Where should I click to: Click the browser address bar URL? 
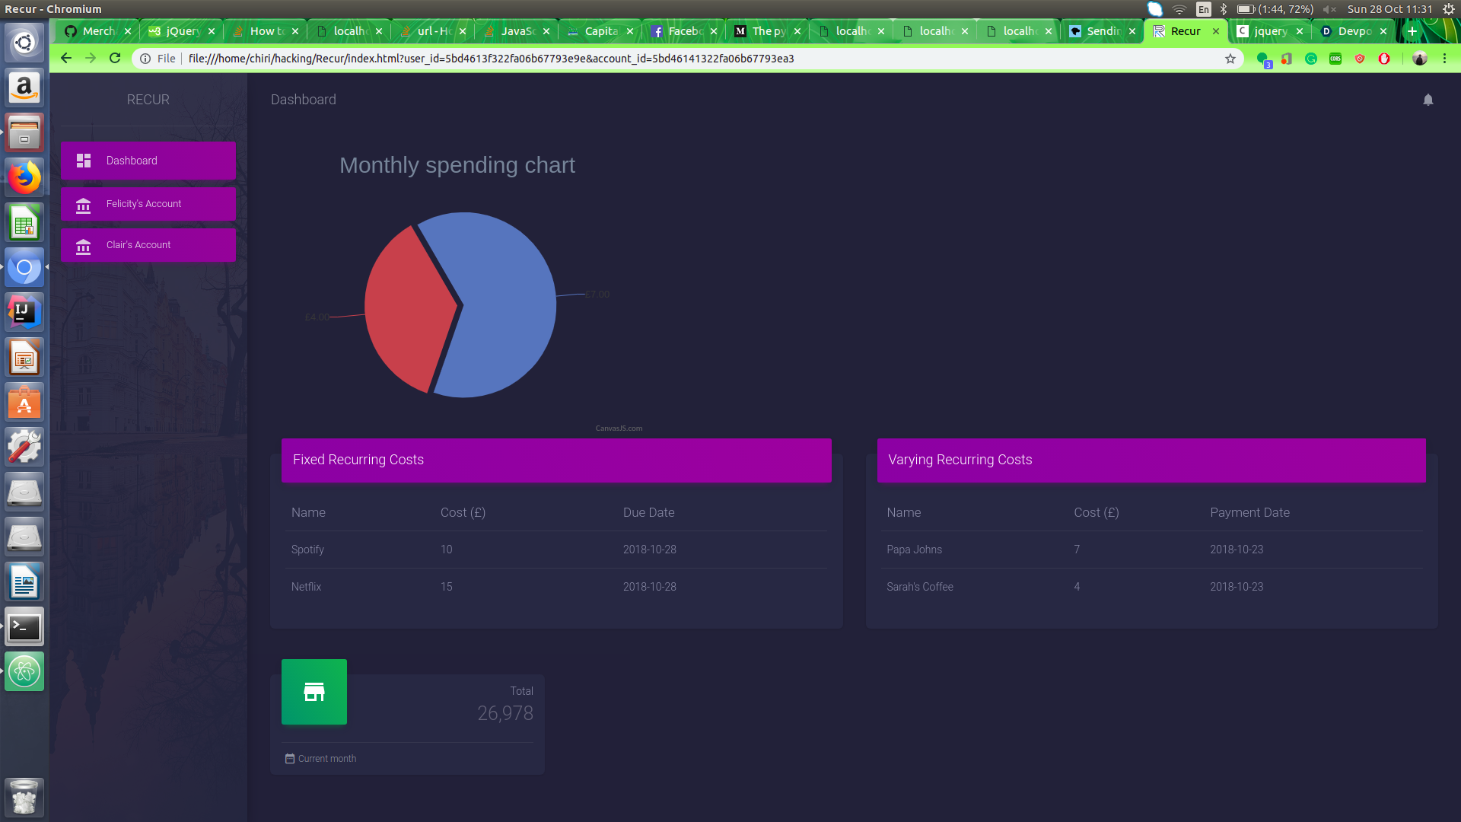click(x=491, y=59)
